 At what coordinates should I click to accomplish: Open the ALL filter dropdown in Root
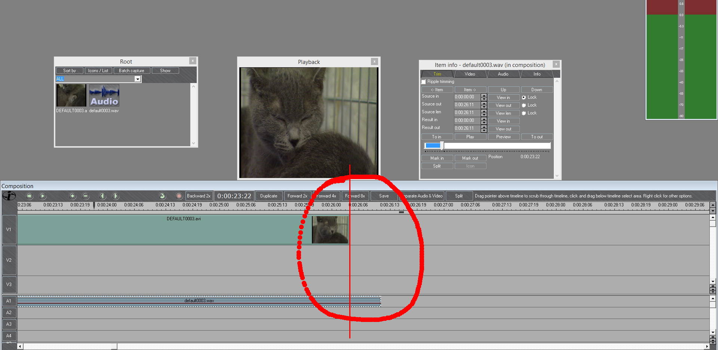[138, 79]
